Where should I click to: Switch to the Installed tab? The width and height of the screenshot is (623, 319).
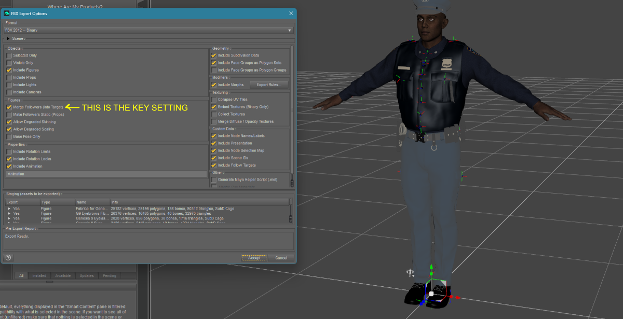pyautogui.click(x=39, y=276)
